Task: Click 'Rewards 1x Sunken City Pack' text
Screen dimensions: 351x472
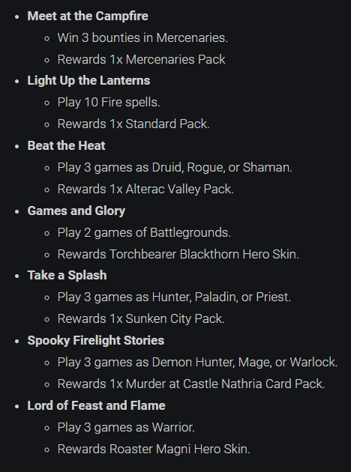Action: (141, 318)
